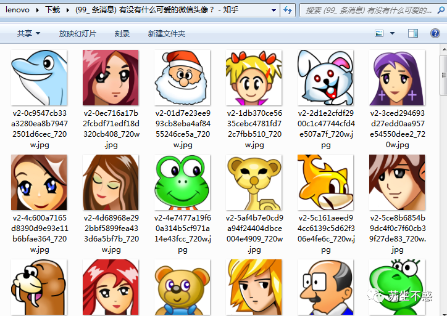Click the 放映幻灯片 toolbar button

pyautogui.click(x=78, y=33)
